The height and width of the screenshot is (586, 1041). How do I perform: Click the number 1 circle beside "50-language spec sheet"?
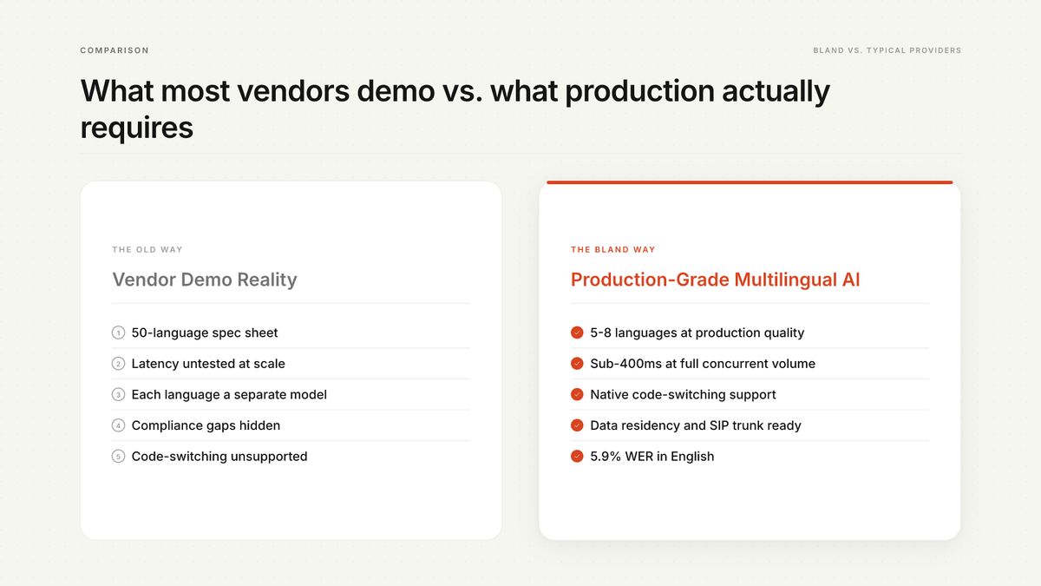(x=119, y=333)
